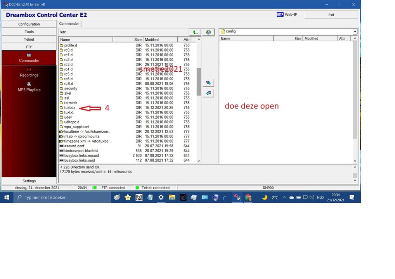
Task: Click the refresh globe icon next to the path field
Action: tap(208, 32)
